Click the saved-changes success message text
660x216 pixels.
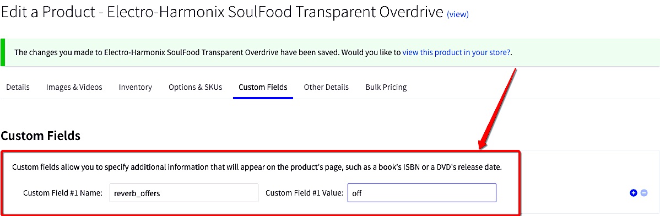pos(263,53)
